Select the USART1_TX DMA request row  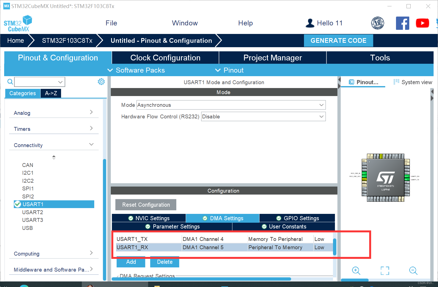224,239
